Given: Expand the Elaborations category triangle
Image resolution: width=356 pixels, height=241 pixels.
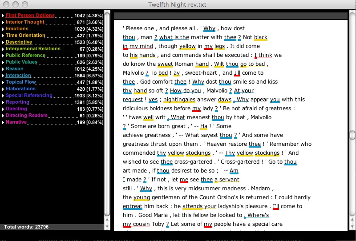Looking at the screenshot, I should tap(3, 89).
